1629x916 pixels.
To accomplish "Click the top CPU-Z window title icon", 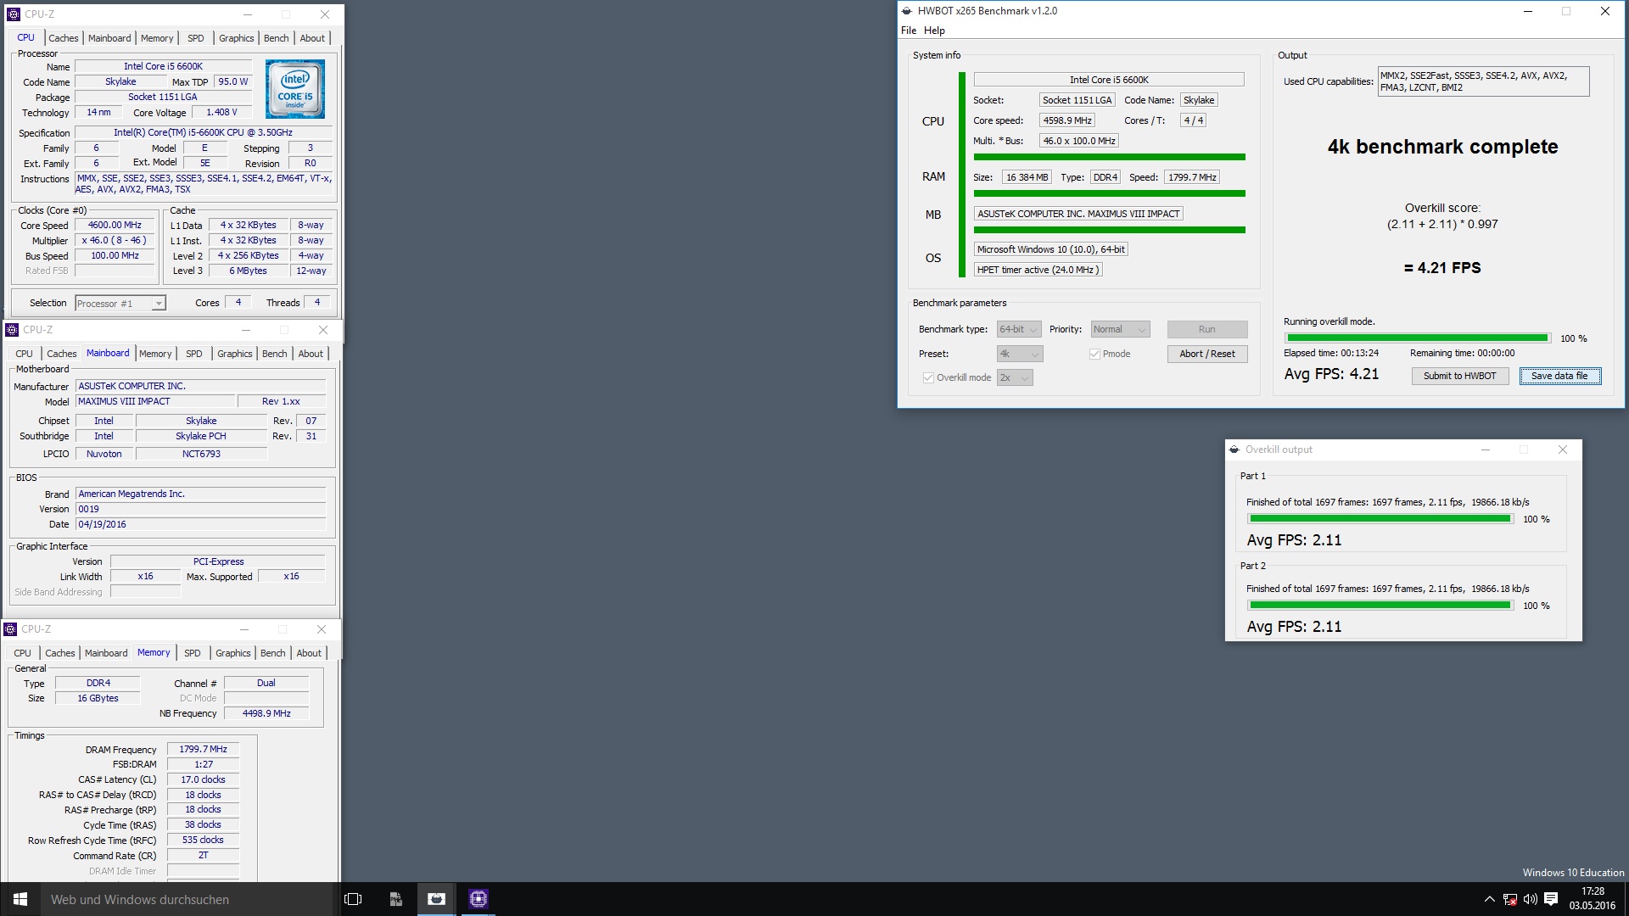I will pos(13,14).
